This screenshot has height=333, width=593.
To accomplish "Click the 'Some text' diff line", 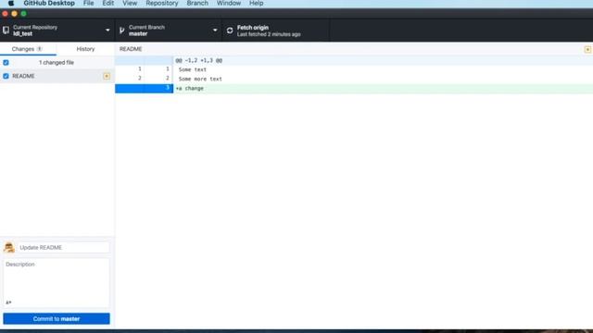I will [x=193, y=69].
